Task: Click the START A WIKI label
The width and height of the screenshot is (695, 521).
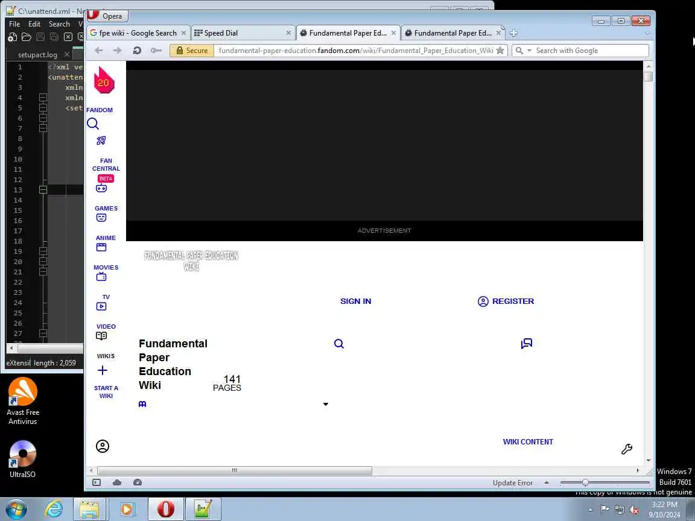Action: pyautogui.click(x=106, y=392)
